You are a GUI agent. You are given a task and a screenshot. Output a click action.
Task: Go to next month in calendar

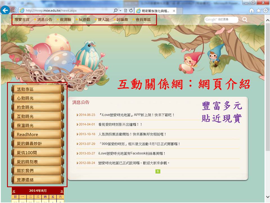coord(62,191)
